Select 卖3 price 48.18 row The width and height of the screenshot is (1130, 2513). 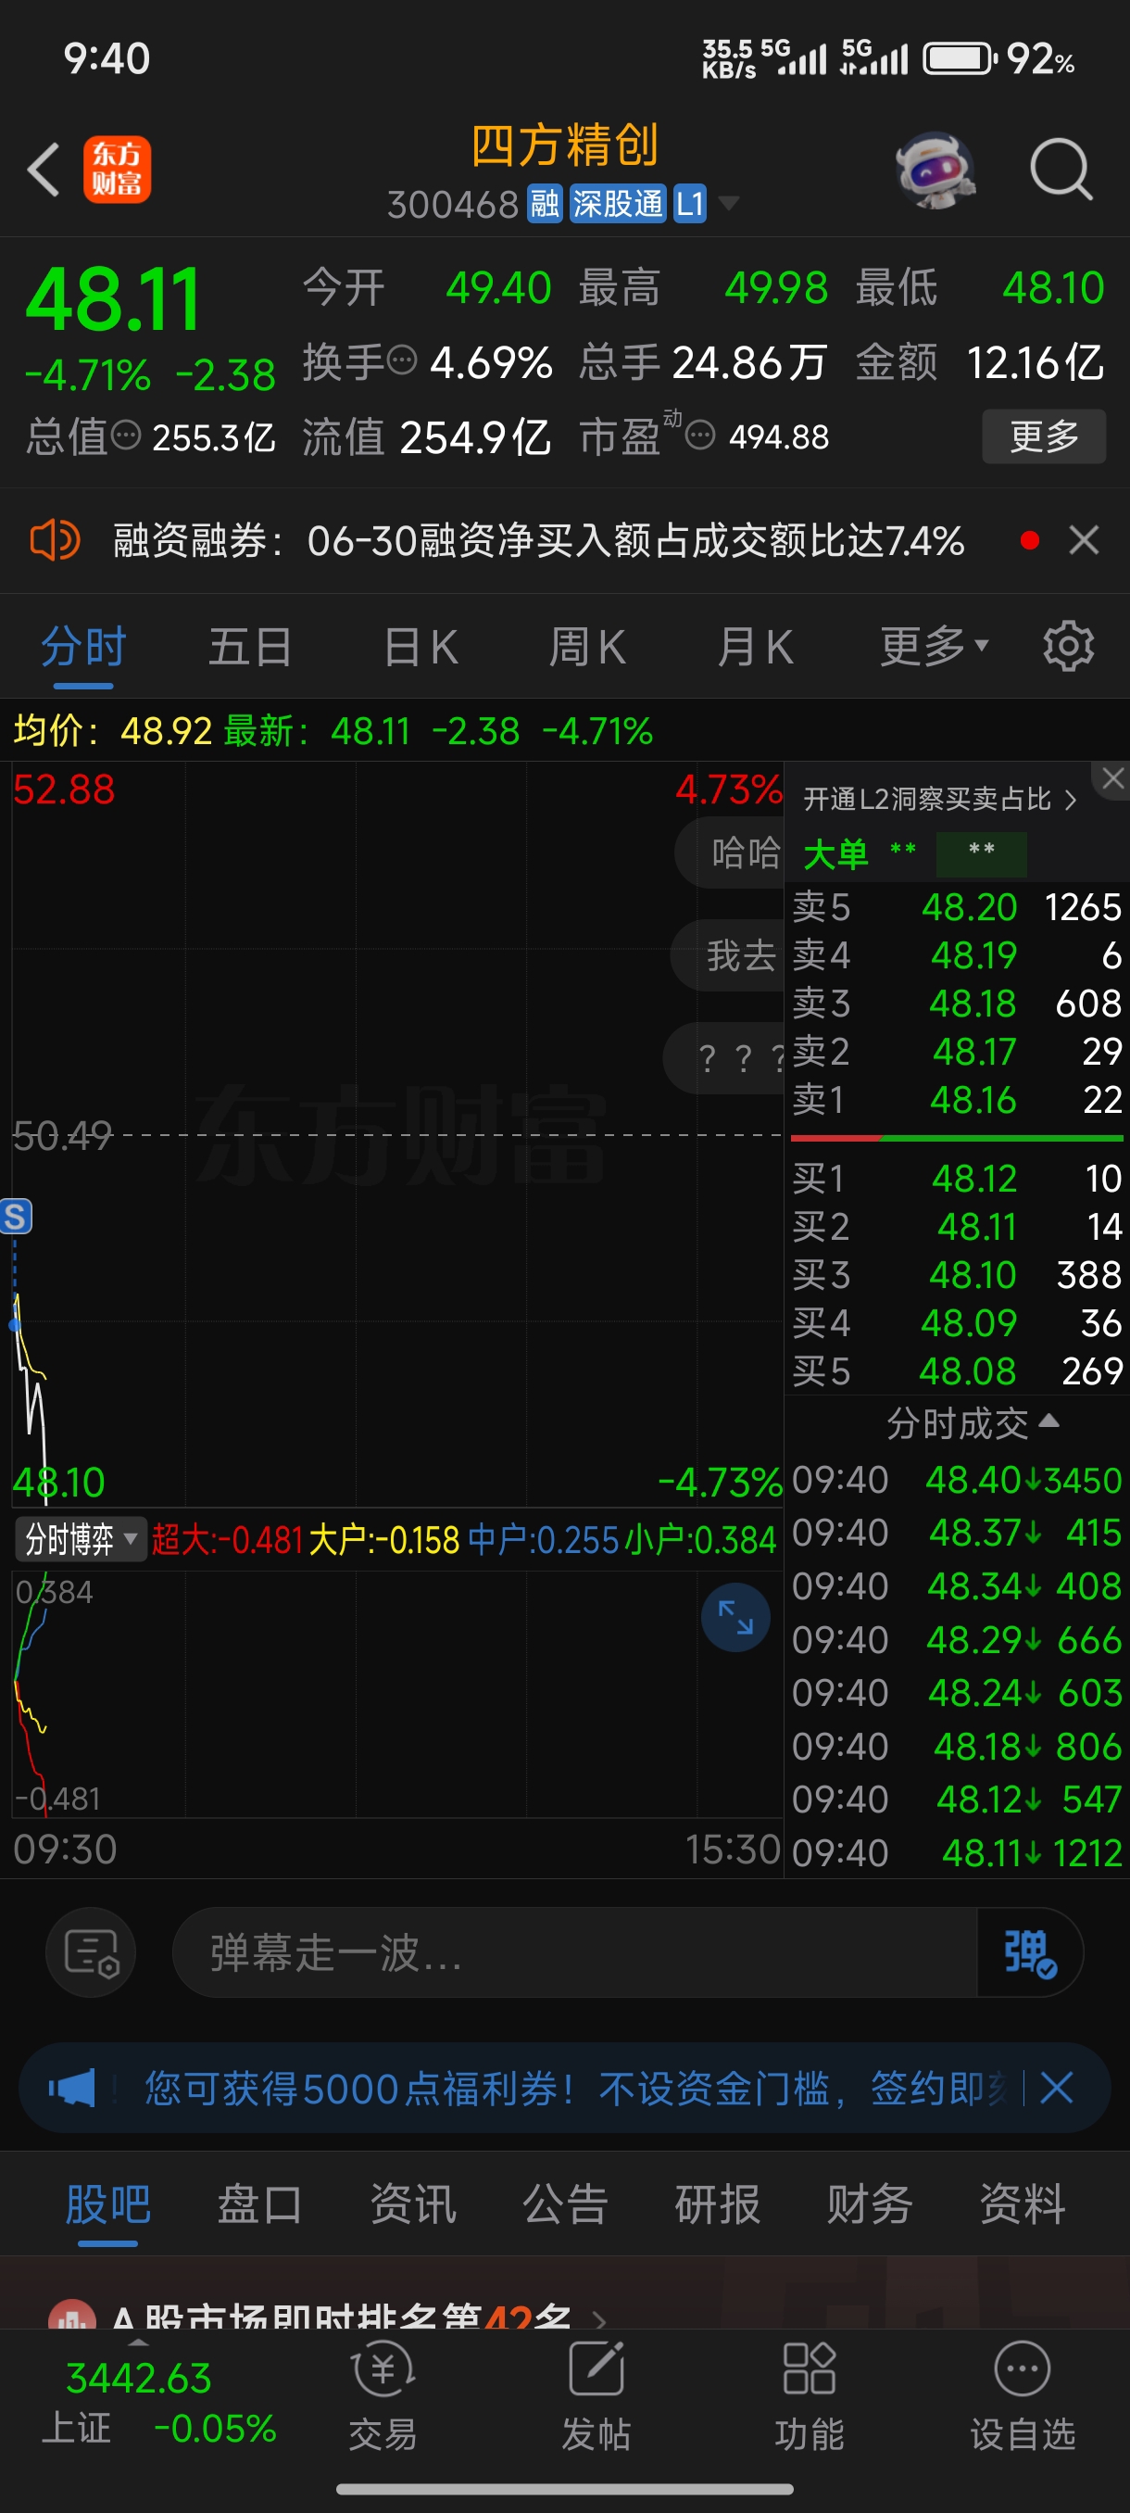tap(957, 1003)
